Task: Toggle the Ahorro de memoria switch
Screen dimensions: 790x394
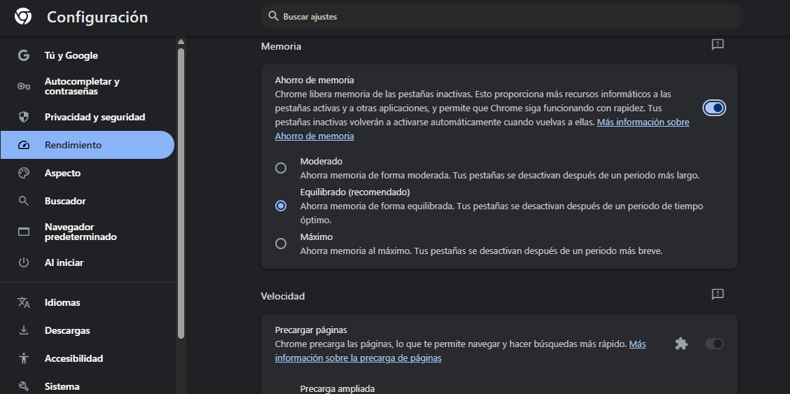Action: [x=714, y=108]
